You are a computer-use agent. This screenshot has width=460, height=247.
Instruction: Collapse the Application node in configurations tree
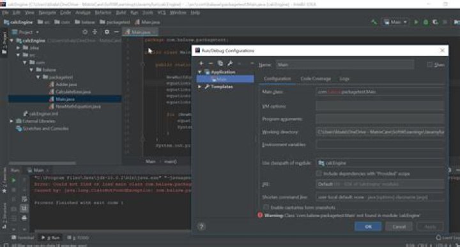tap(200, 72)
